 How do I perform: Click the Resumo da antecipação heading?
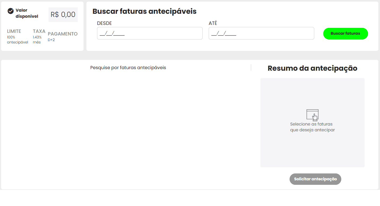(x=312, y=68)
